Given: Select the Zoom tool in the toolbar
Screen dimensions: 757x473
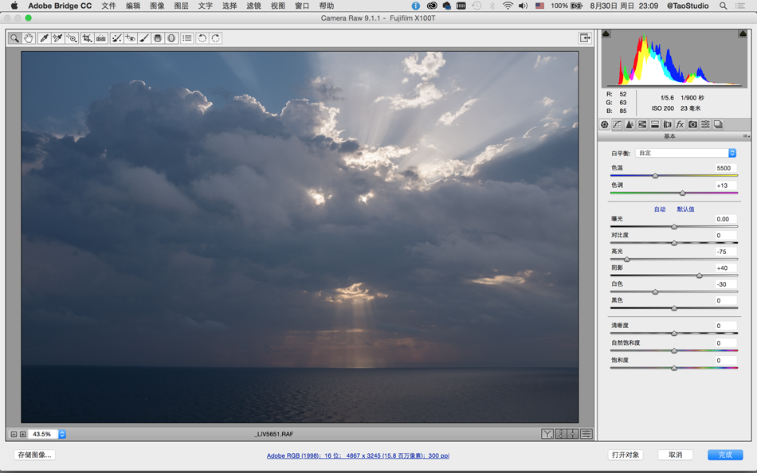Looking at the screenshot, I should click(15, 38).
